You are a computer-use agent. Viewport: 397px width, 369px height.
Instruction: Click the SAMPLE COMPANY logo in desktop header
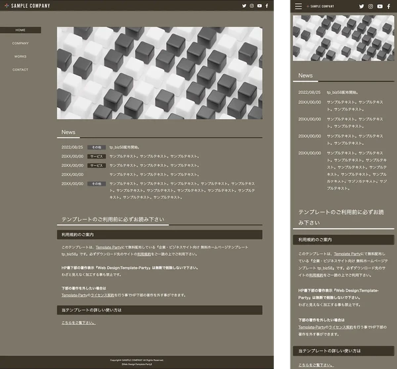point(26,6)
